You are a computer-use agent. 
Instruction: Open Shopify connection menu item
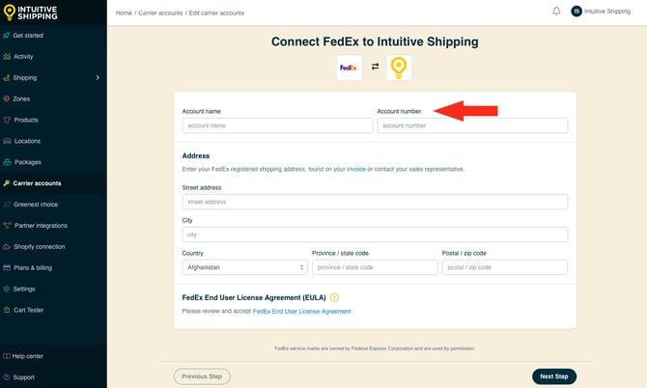(x=40, y=246)
